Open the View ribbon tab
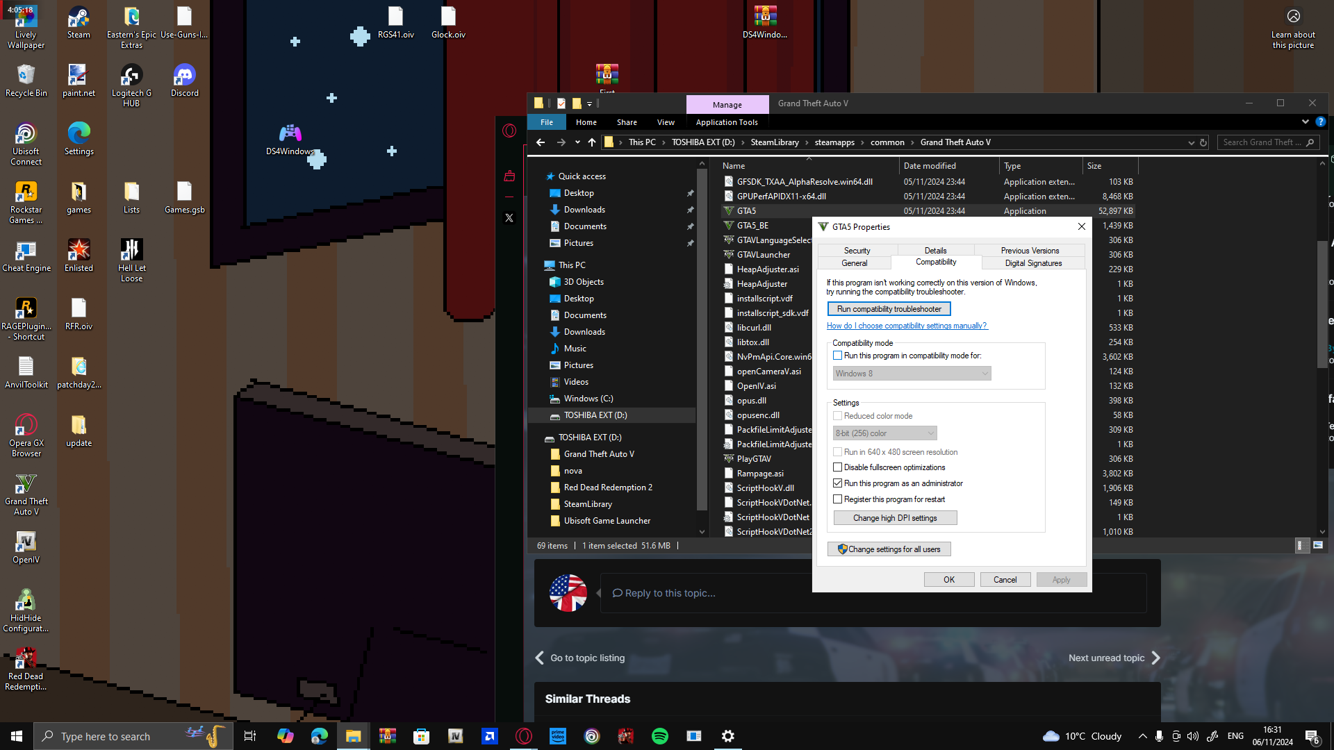The image size is (1334, 750). pos(665,122)
